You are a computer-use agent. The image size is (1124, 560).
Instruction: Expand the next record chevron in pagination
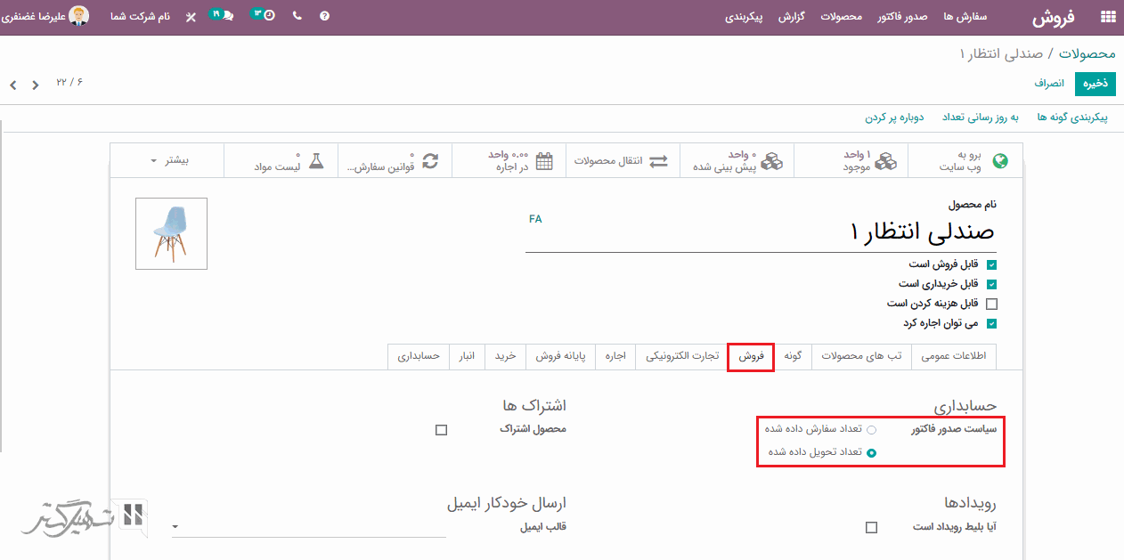pyautogui.click(x=12, y=85)
